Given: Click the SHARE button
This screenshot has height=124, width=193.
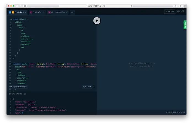Looking at the screenshot, I should point(170,12).
